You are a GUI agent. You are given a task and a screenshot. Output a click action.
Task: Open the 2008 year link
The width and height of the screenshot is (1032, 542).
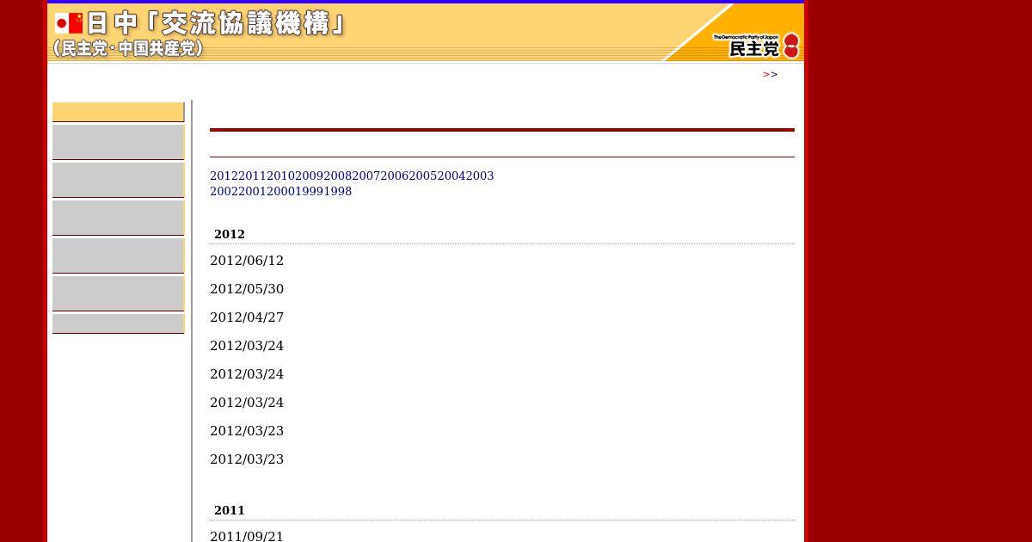pos(337,176)
